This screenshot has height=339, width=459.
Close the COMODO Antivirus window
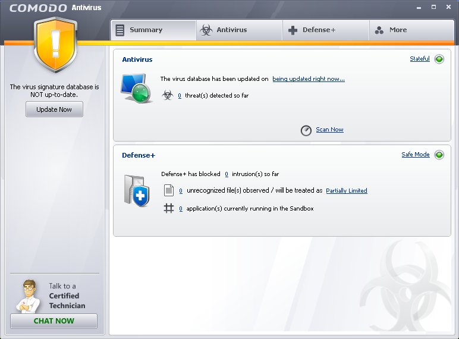[x=448, y=7]
